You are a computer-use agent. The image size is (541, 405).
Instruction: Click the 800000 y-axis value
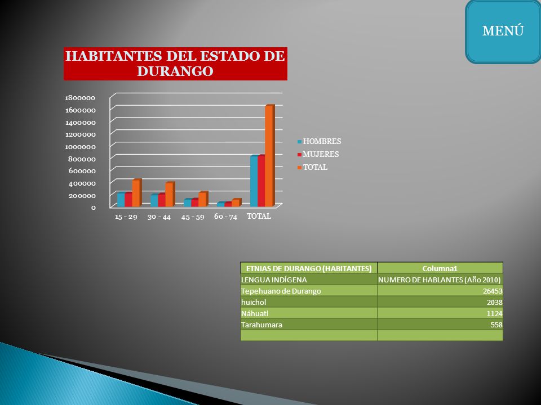(82, 159)
